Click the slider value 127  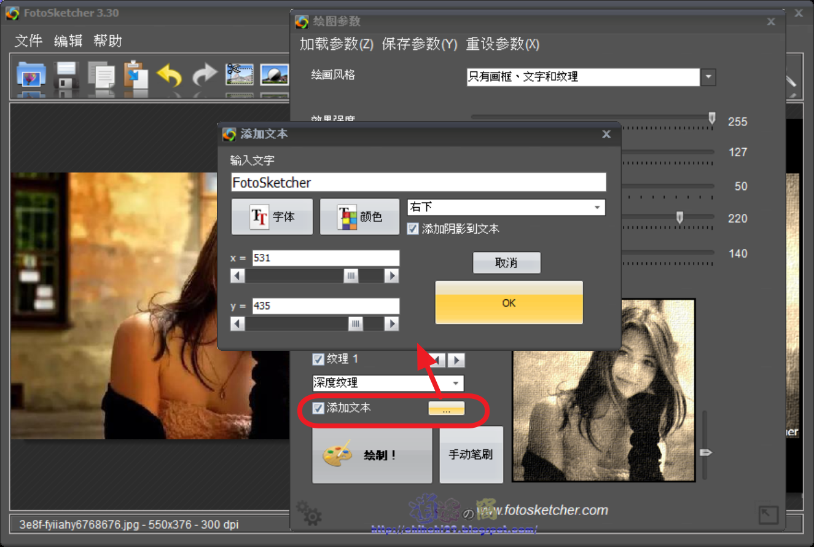coord(738,152)
